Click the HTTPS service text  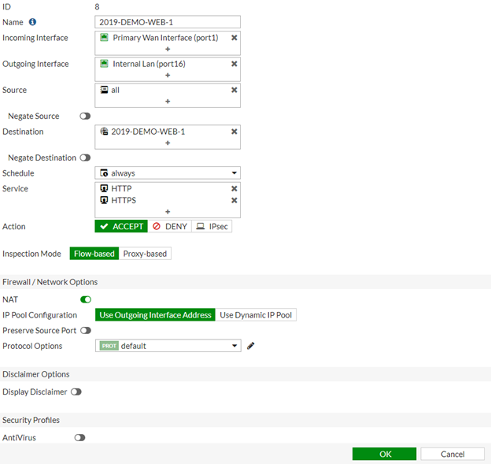click(124, 200)
